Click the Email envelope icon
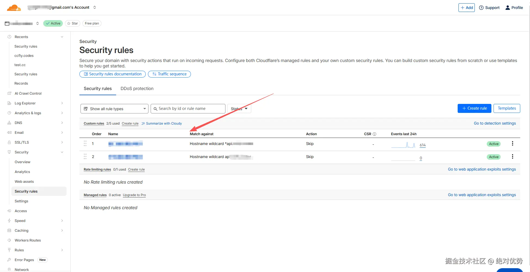The width and height of the screenshot is (530, 272). coord(9,132)
